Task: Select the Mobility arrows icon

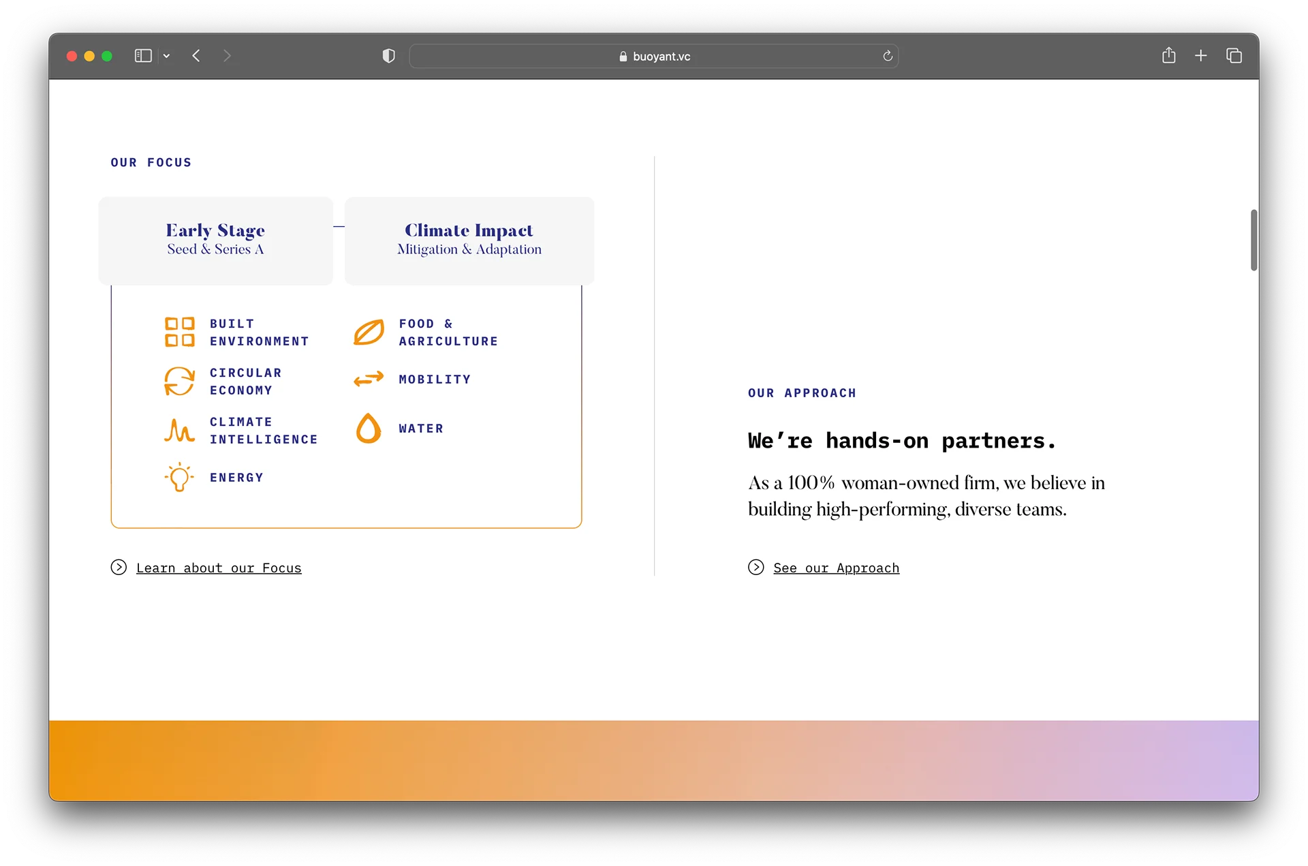Action: point(369,379)
